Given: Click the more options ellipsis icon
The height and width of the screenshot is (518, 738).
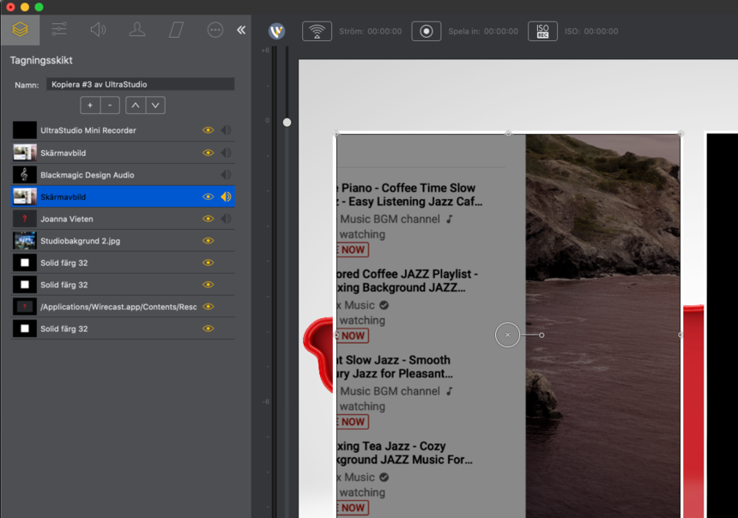Looking at the screenshot, I should pyautogui.click(x=215, y=30).
